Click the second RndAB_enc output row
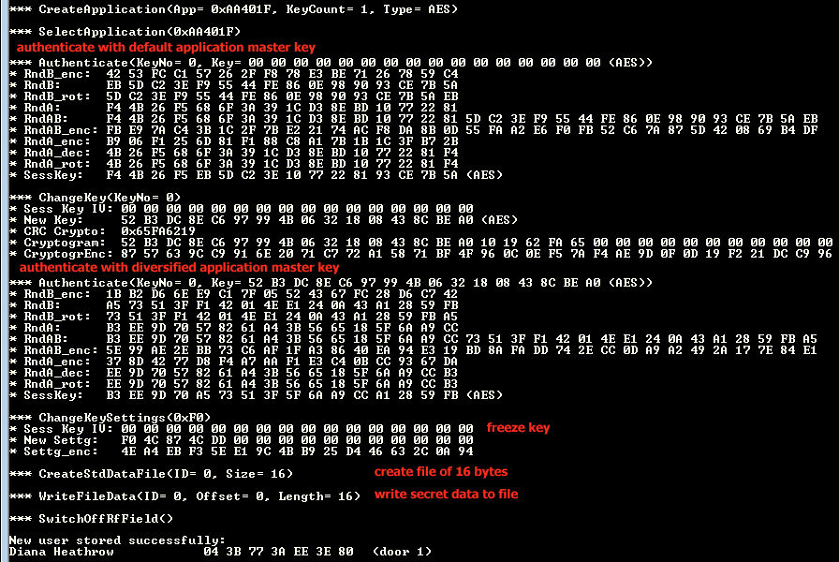Screen dimensions: 839x562 pos(414,350)
